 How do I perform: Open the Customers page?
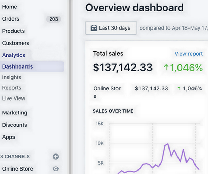tap(16, 43)
